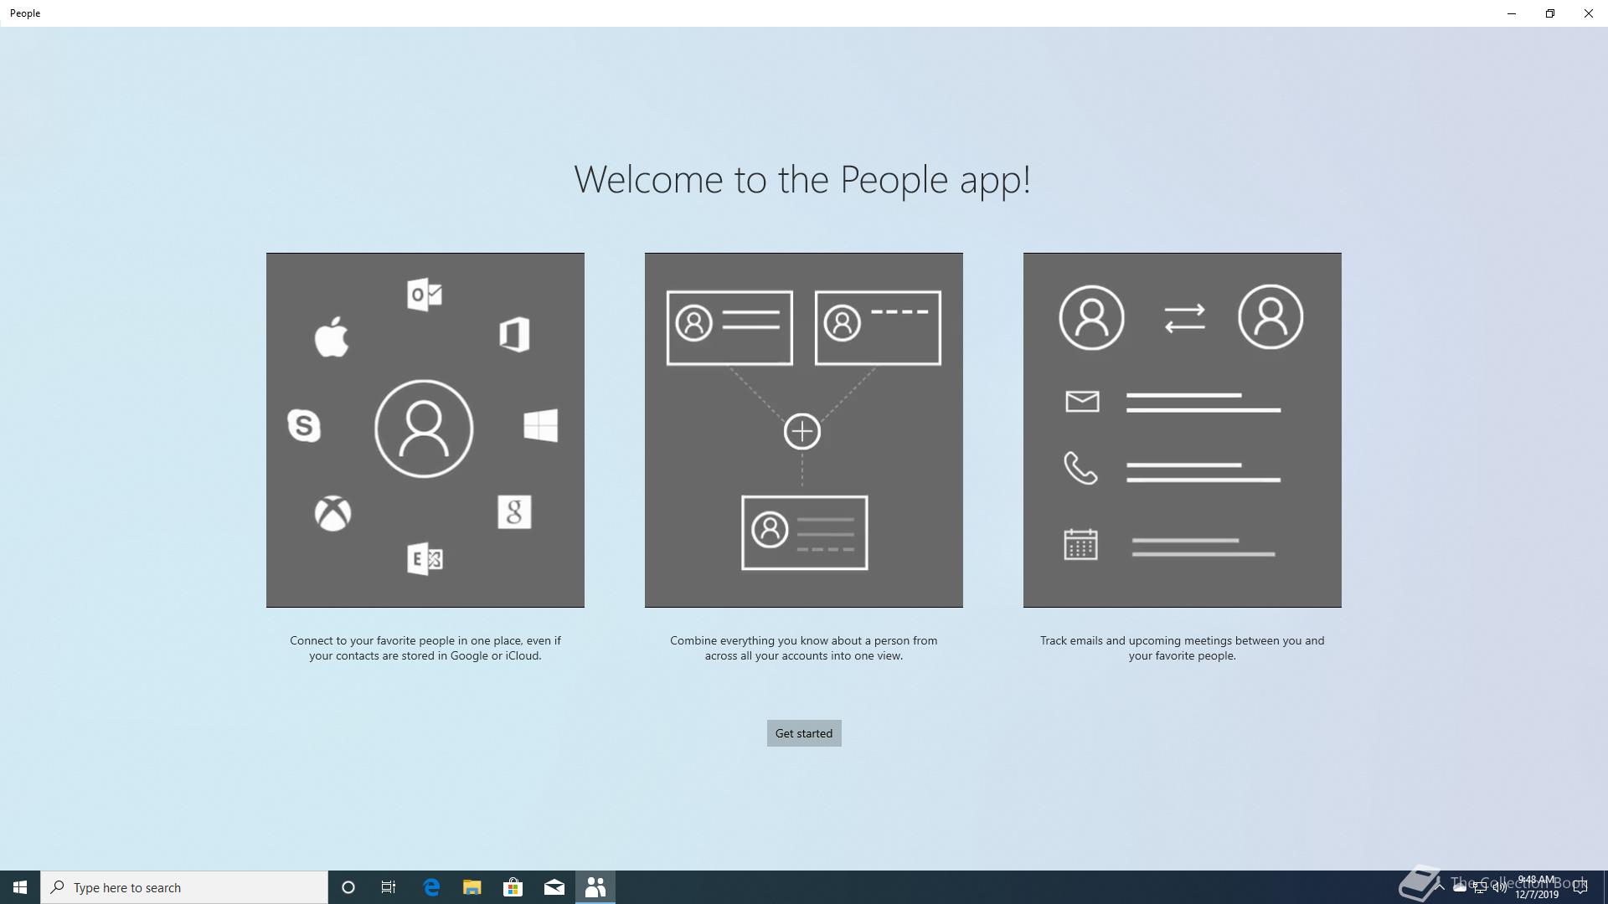Screen dimensions: 1608x904
Task: Minimize the People window
Action: coord(1512,13)
